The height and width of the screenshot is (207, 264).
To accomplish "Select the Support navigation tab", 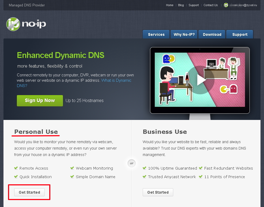I will (240, 34).
